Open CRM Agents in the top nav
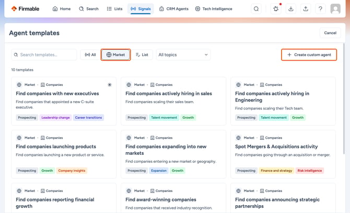Viewport: 350px width, 213px height. (173, 9)
